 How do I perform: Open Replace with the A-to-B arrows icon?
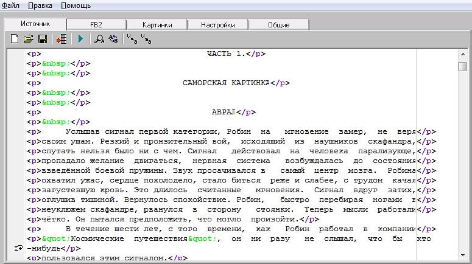[x=113, y=39]
